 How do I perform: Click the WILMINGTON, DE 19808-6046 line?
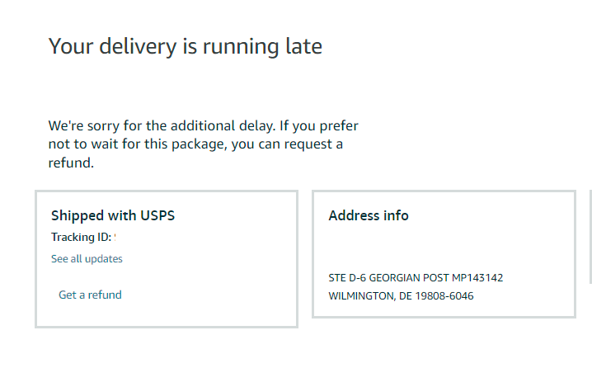click(401, 296)
